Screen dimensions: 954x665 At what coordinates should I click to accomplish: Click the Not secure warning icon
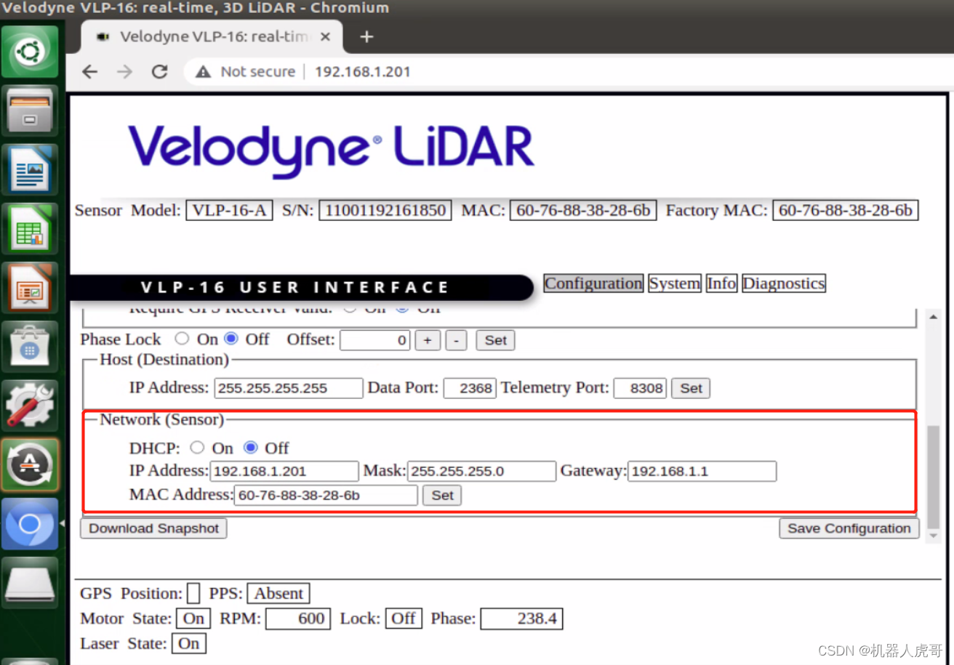[204, 72]
